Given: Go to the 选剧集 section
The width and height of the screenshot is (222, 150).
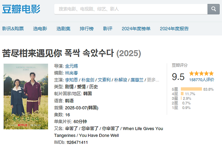Looking at the screenshot, I should pos(63,29).
